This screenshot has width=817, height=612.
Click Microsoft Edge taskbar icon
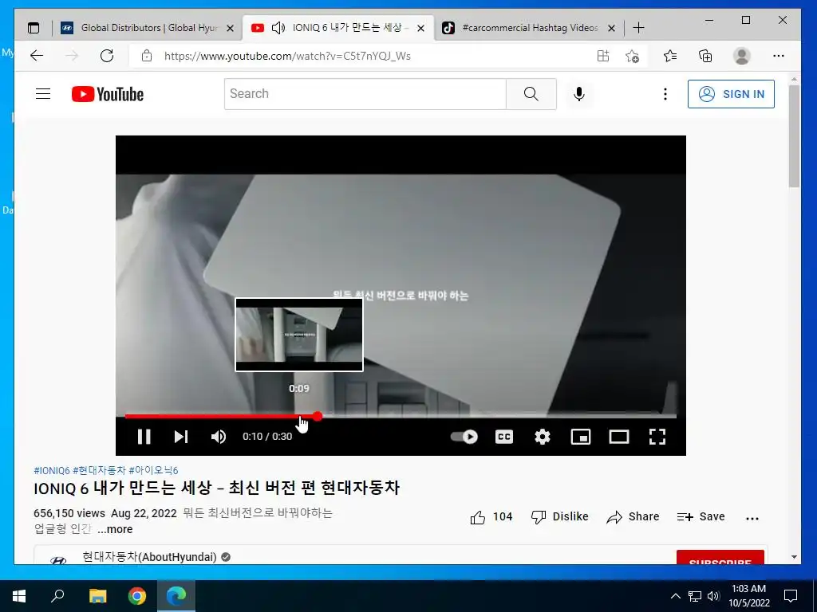[176, 596]
